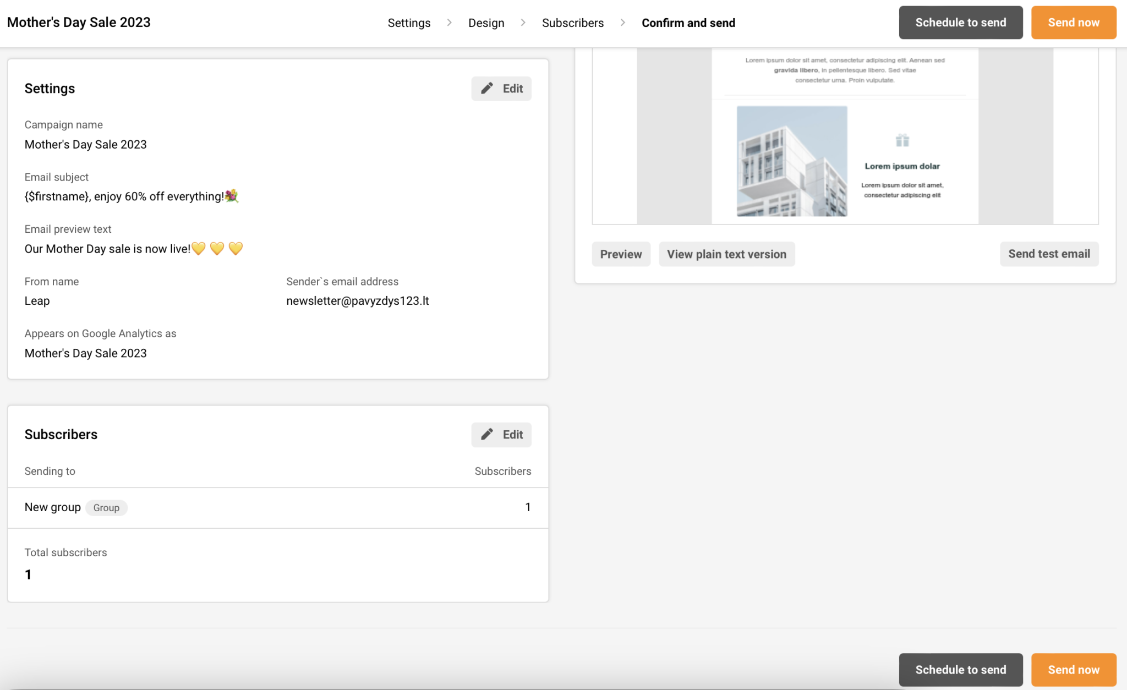Click the campaign title Mother's Day Sale 2023
Screen dimensions: 1127x690
pyautogui.click(x=78, y=22)
